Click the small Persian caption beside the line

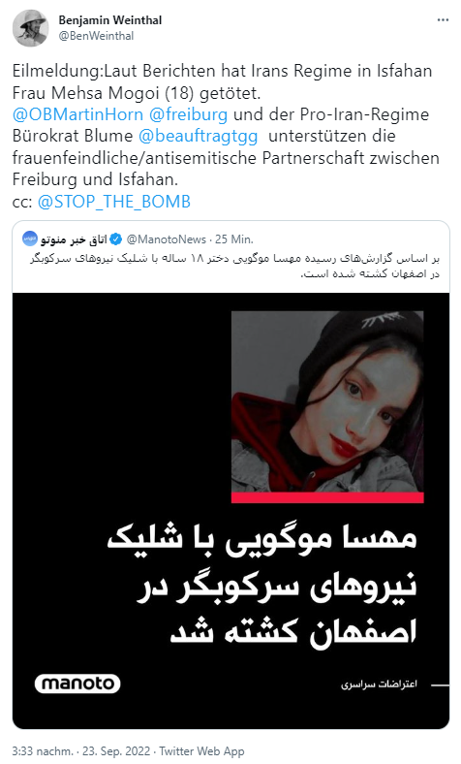point(380,684)
